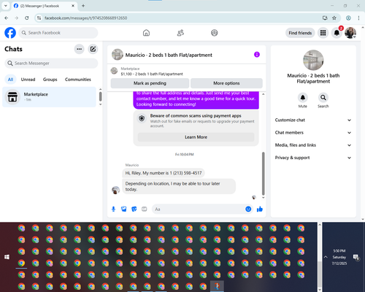Click Learn More about scams
Image resolution: width=365 pixels, height=292 pixels.
[x=196, y=137]
